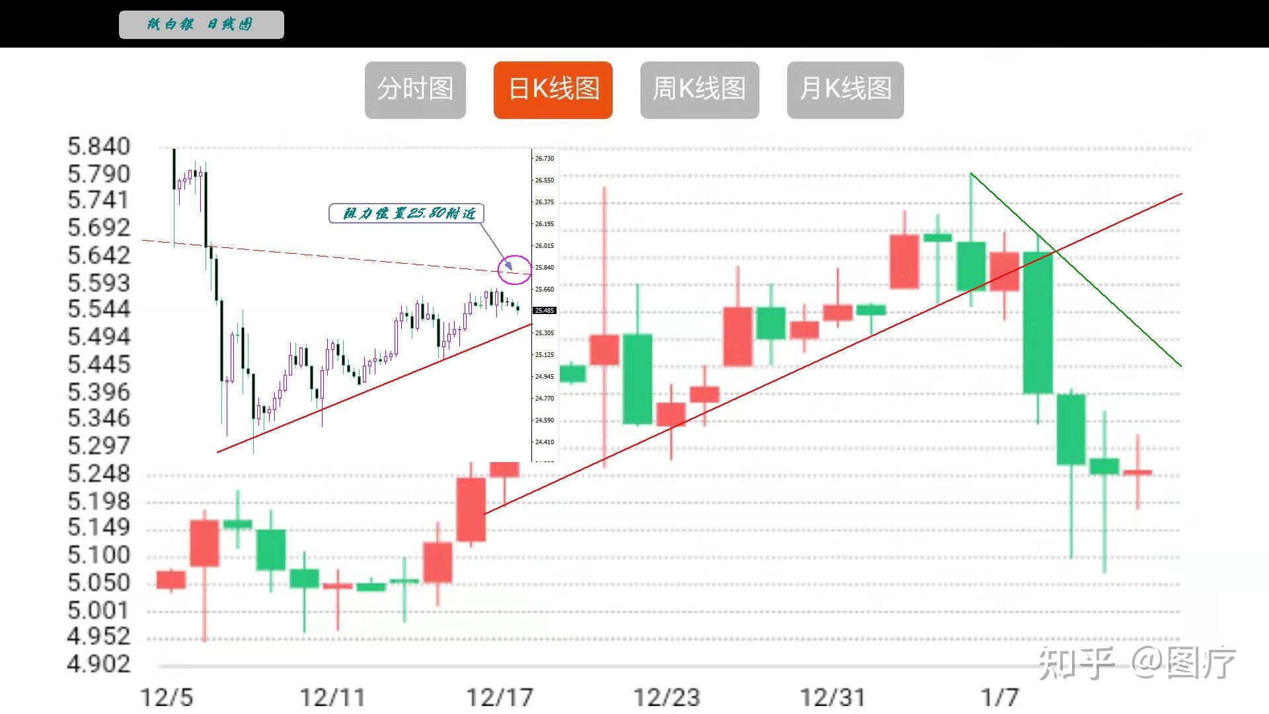Open the 月K线图 tab

pyautogui.click(x=845, y=90)
